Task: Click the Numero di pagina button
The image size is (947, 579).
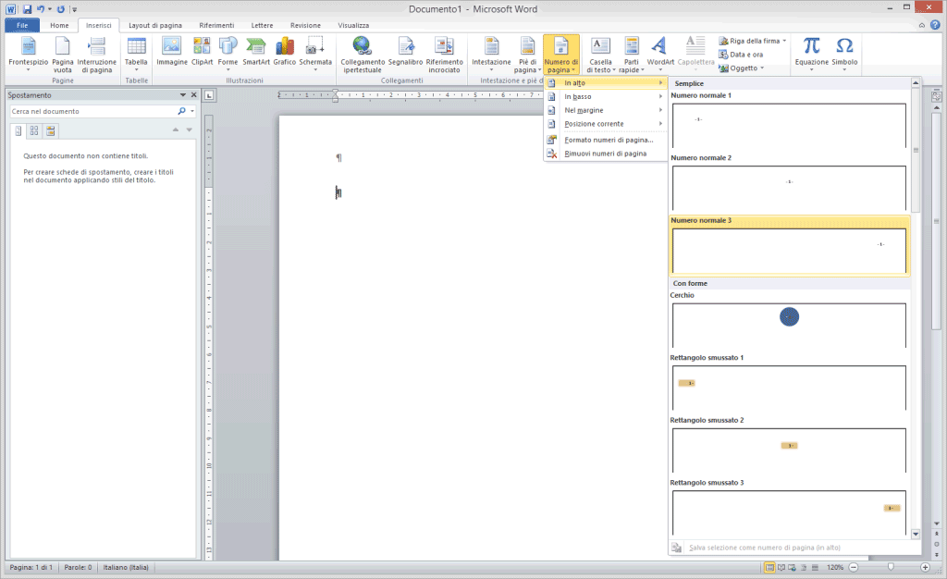Action: click(x=561, y=55)
